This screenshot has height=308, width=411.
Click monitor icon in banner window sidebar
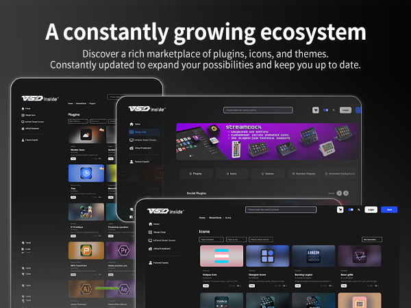click(132, 140)
